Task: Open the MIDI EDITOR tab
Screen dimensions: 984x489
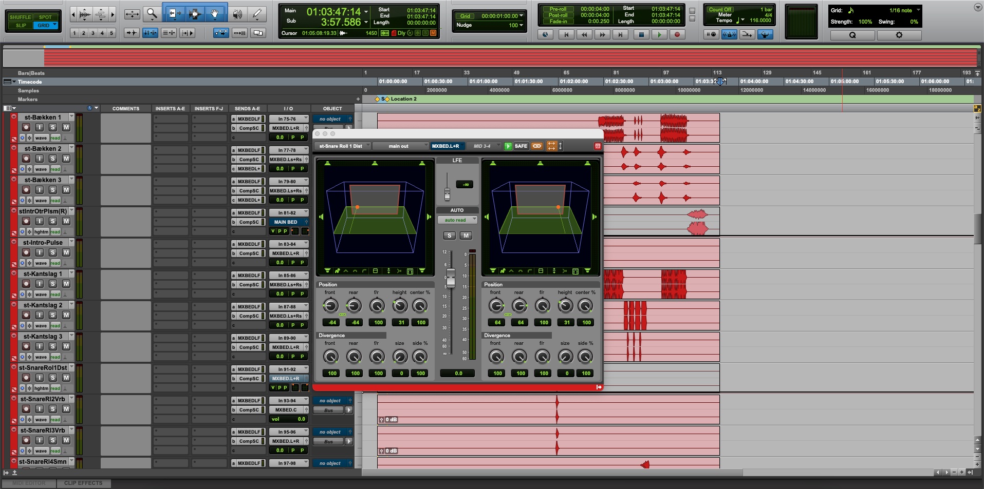Action: point(29,483)
